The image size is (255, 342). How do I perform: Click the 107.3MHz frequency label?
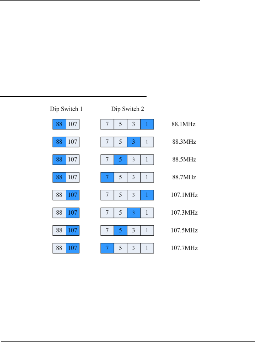(184, 213)
